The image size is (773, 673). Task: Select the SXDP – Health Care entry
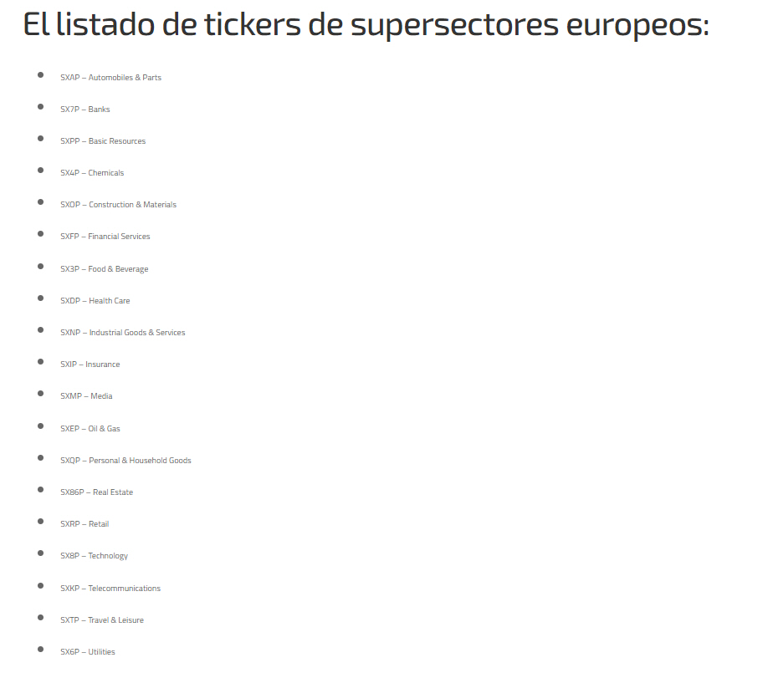coord(95,301)
